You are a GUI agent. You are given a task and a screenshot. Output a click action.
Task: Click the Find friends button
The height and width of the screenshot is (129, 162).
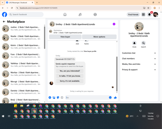click(133, 15)
